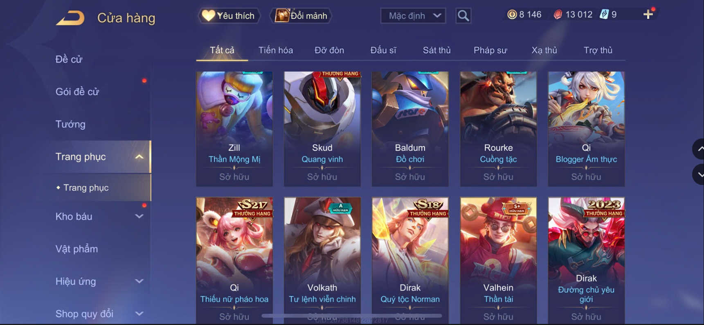Click the gold coin balance icon

click(x=512, y=15)
